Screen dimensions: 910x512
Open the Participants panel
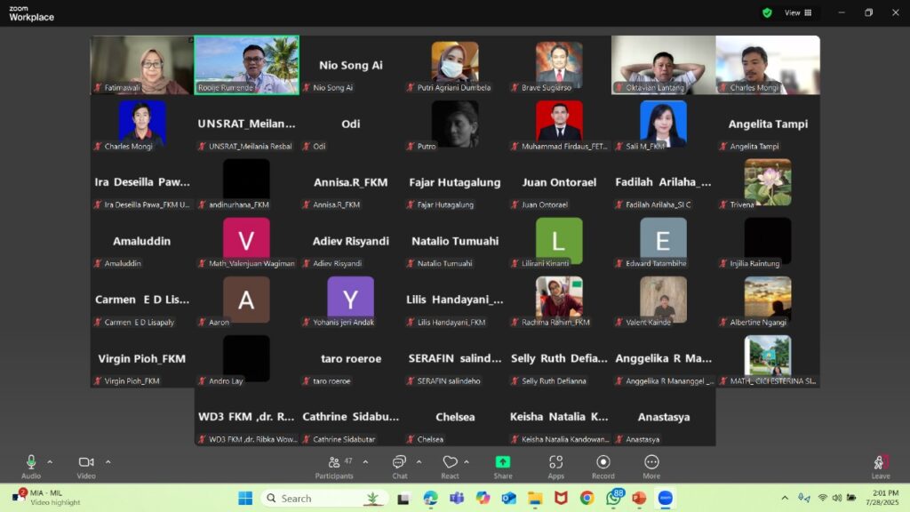coord(334,463)
